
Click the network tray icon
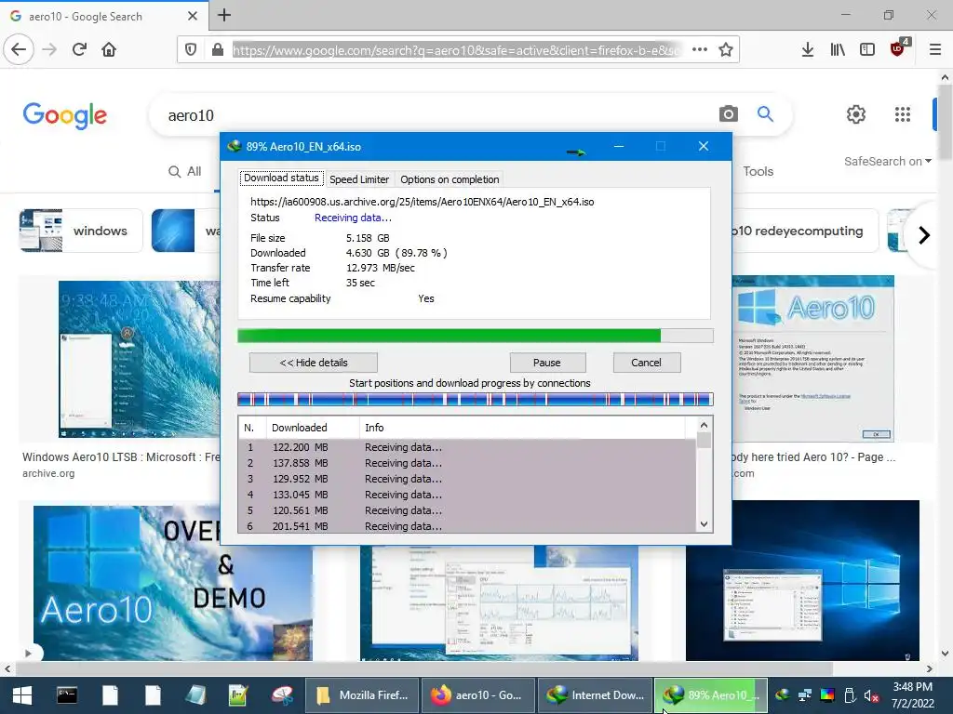805,695
